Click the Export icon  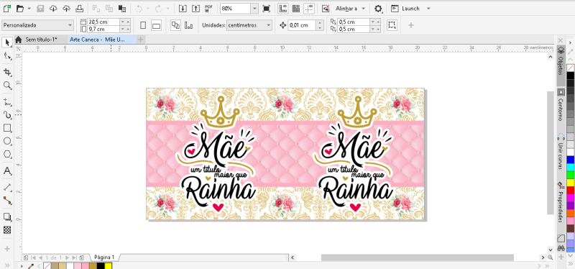coord(195,8)
